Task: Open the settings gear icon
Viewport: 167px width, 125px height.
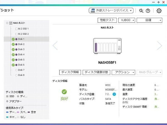Action: click(159, 11)
